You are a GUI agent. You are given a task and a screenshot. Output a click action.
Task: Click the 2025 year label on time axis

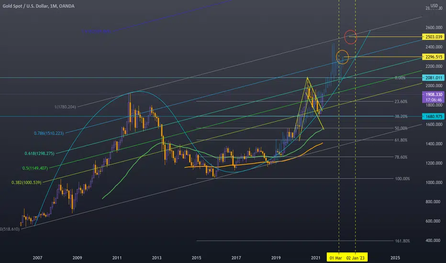[x=395, y=258]
